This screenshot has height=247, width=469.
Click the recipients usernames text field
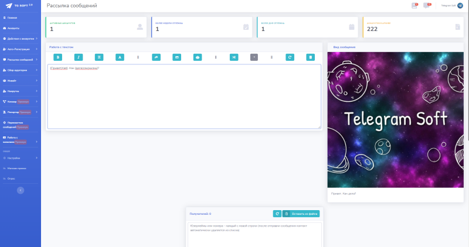[x=254, y=235]
